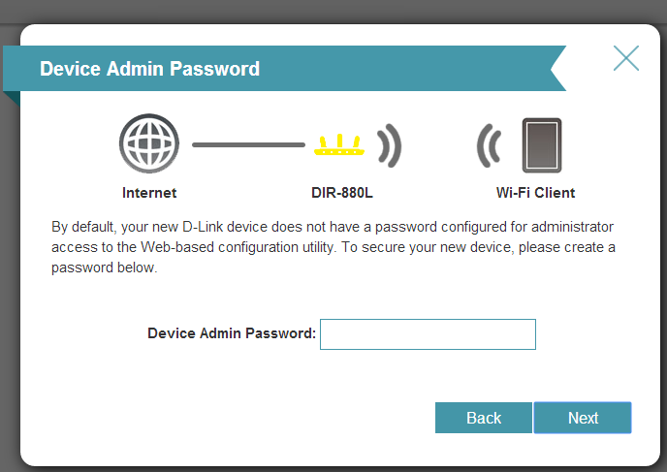Click the router's Wi-Fi signal waves
This screenshot has height=472, width=667.
pos(389,145)
